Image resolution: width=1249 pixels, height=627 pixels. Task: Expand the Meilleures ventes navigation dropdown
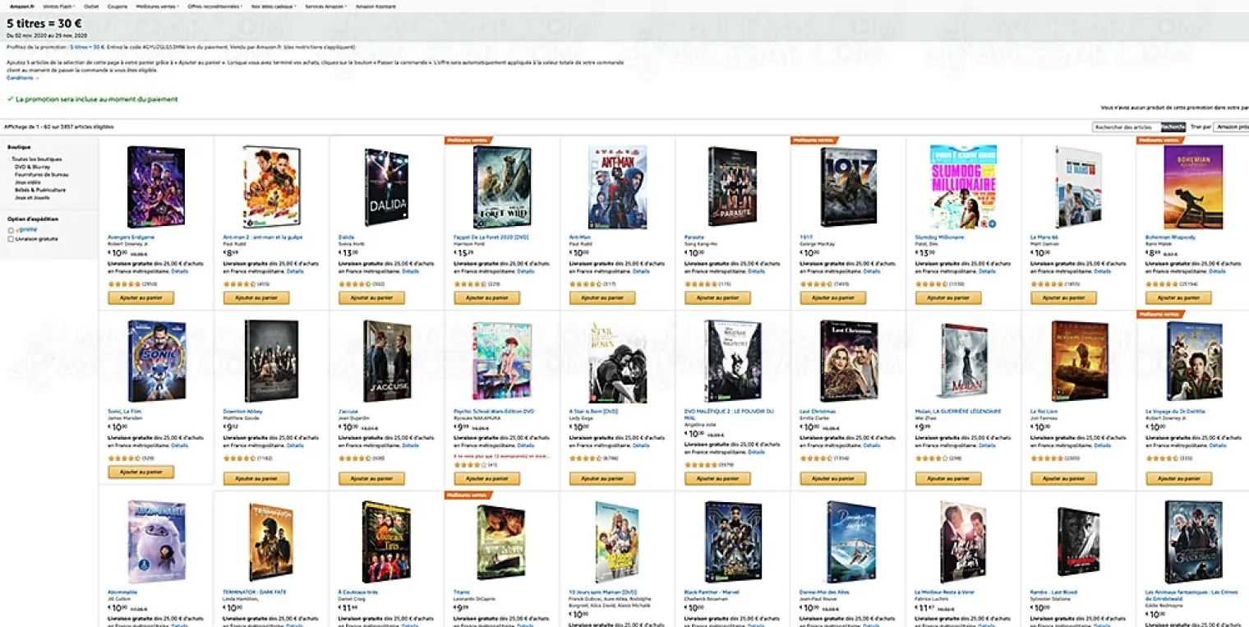[x=157, y=6]
